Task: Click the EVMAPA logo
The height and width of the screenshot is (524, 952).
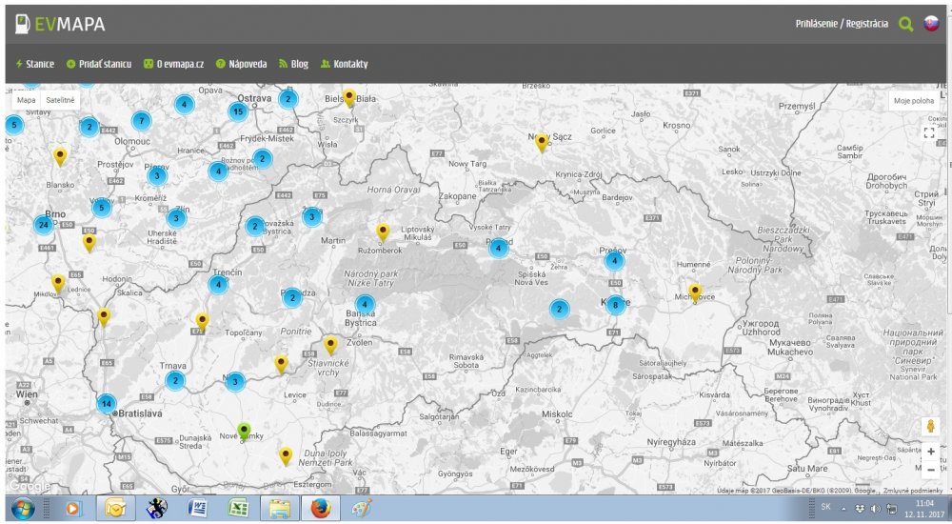Action: (59, 25)
